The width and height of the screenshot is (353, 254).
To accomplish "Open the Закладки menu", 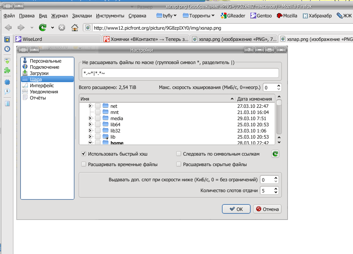I will click(x=82, y=16).
